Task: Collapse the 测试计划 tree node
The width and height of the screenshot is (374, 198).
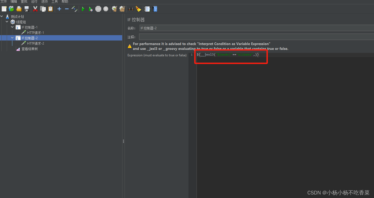Action: tap(2, 16)
